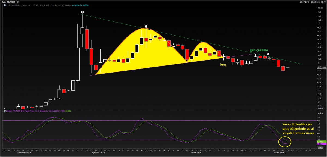Toggle Auto scaling on the price axis
This screenshot has width=327, height=157.
click(321, 108)
